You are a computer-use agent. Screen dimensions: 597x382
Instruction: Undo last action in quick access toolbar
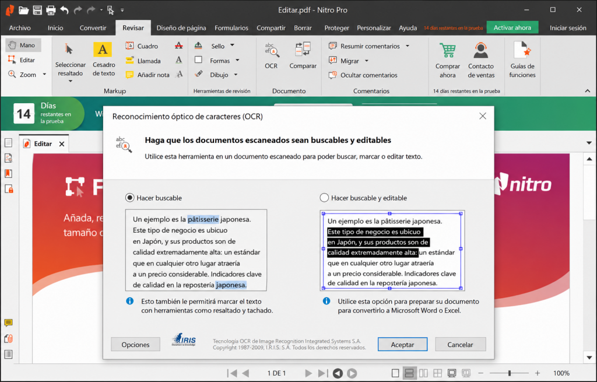click(x=64, y=10)
